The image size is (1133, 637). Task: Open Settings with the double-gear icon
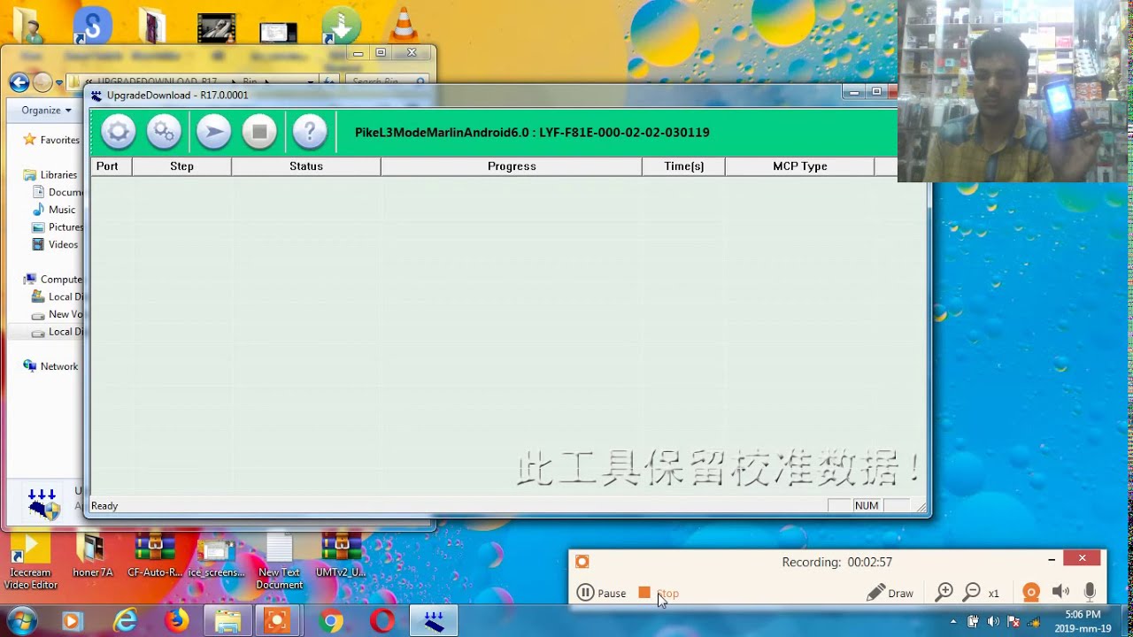click(164, 132)
